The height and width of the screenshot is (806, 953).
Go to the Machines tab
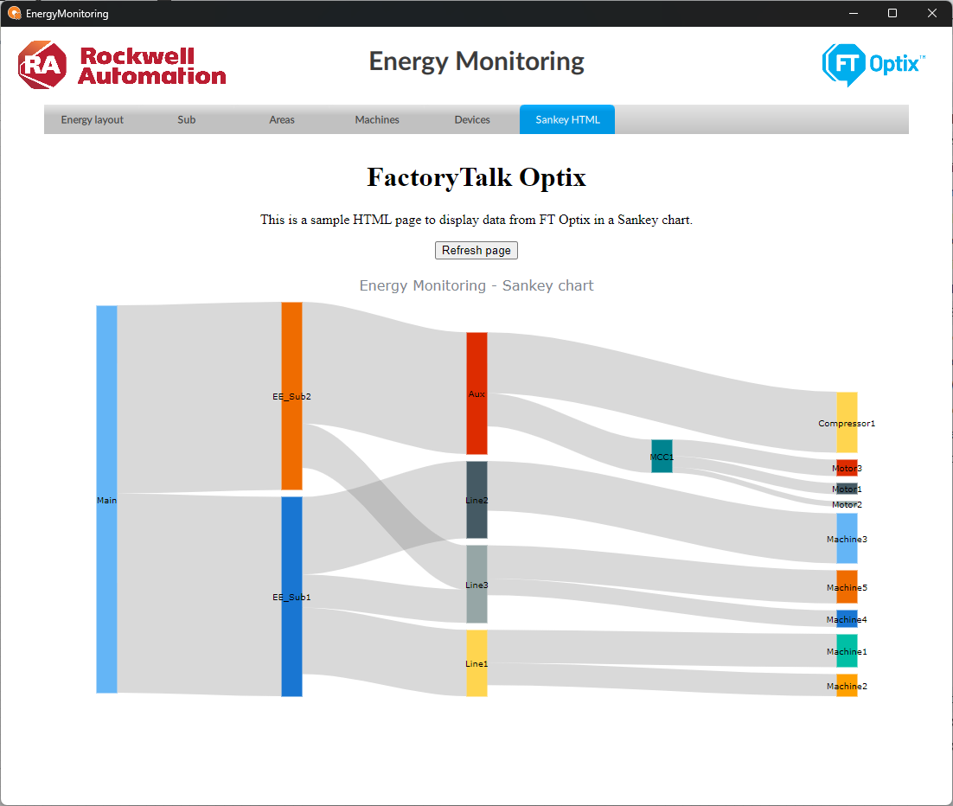click(377, 120)
